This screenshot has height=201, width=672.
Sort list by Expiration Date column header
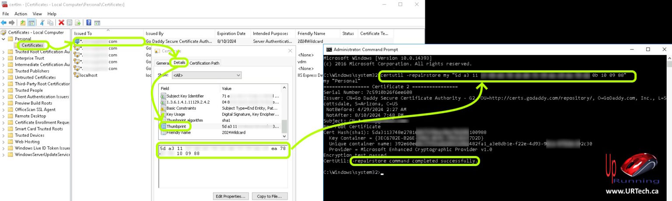click(x=231, y=34)
